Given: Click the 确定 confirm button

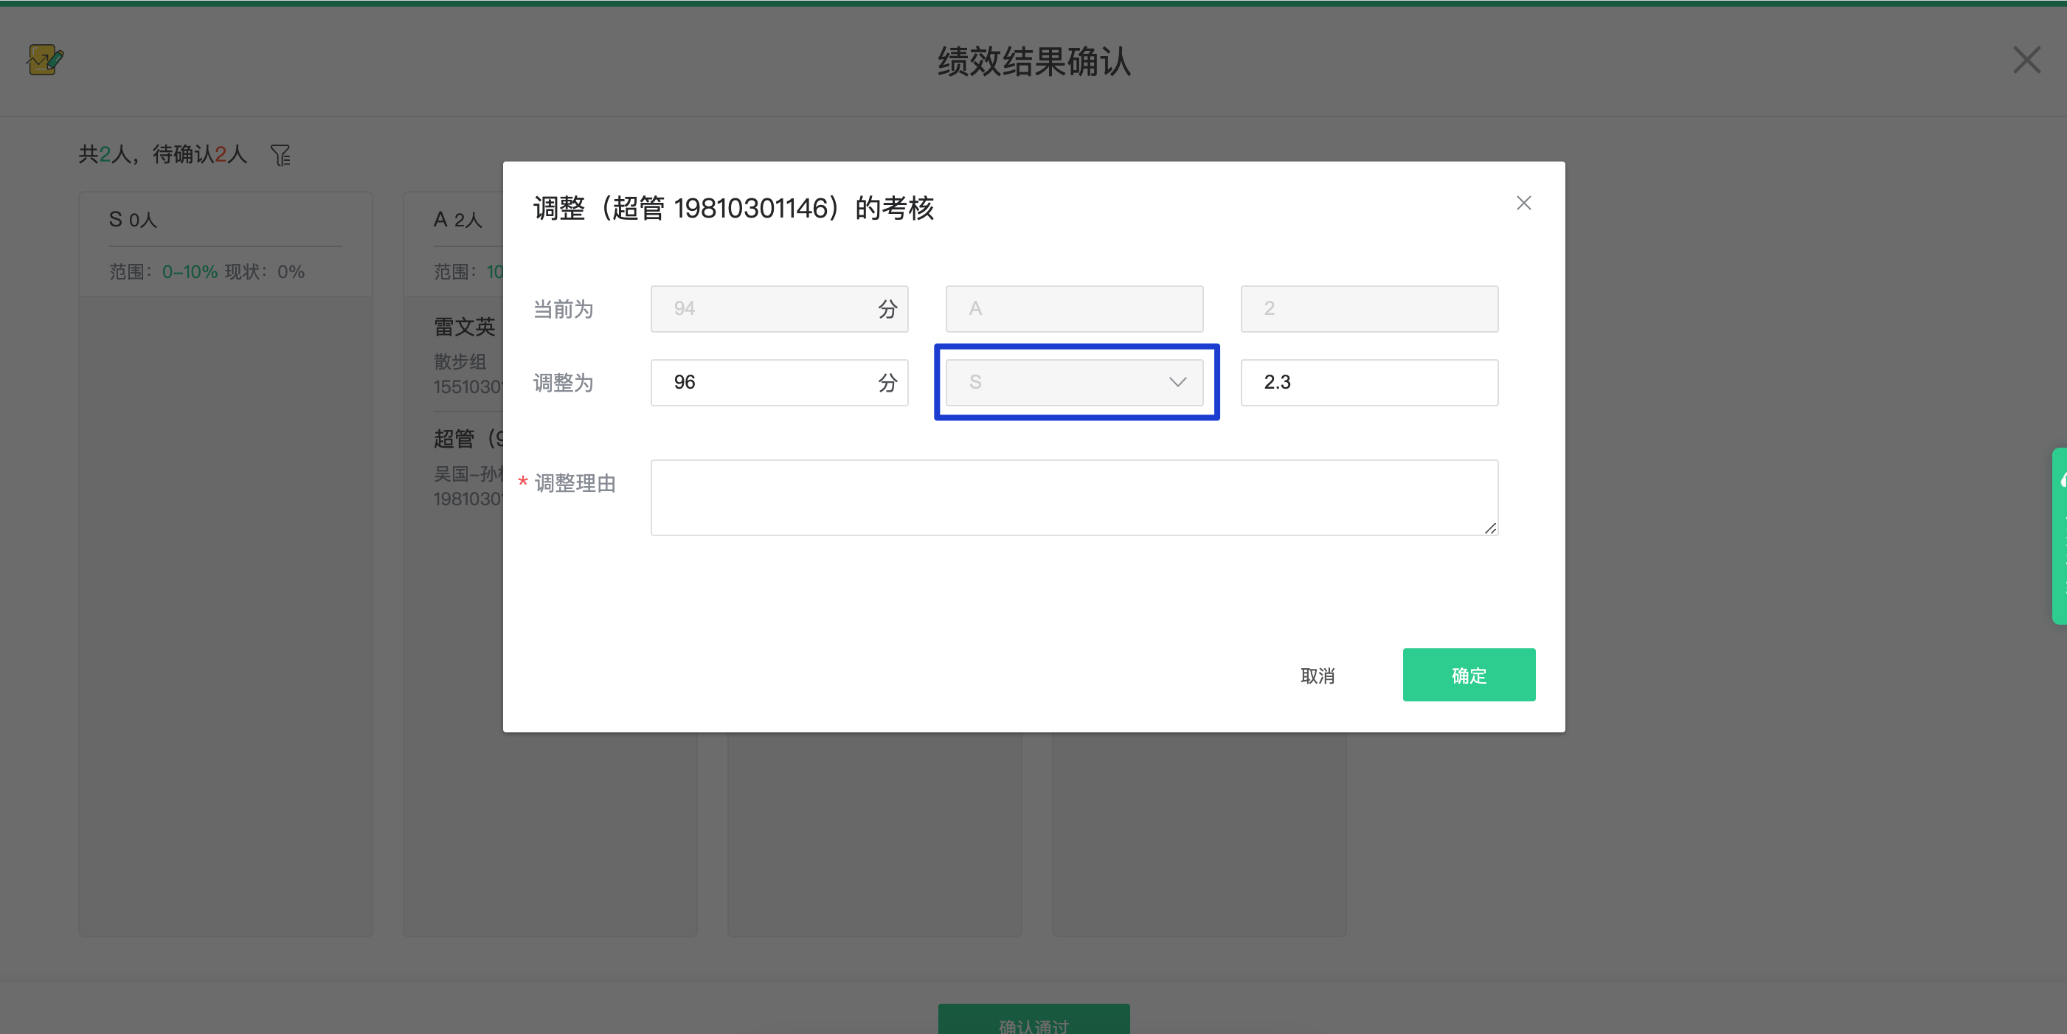Looking at the screenshot, I should [1469, 675].
